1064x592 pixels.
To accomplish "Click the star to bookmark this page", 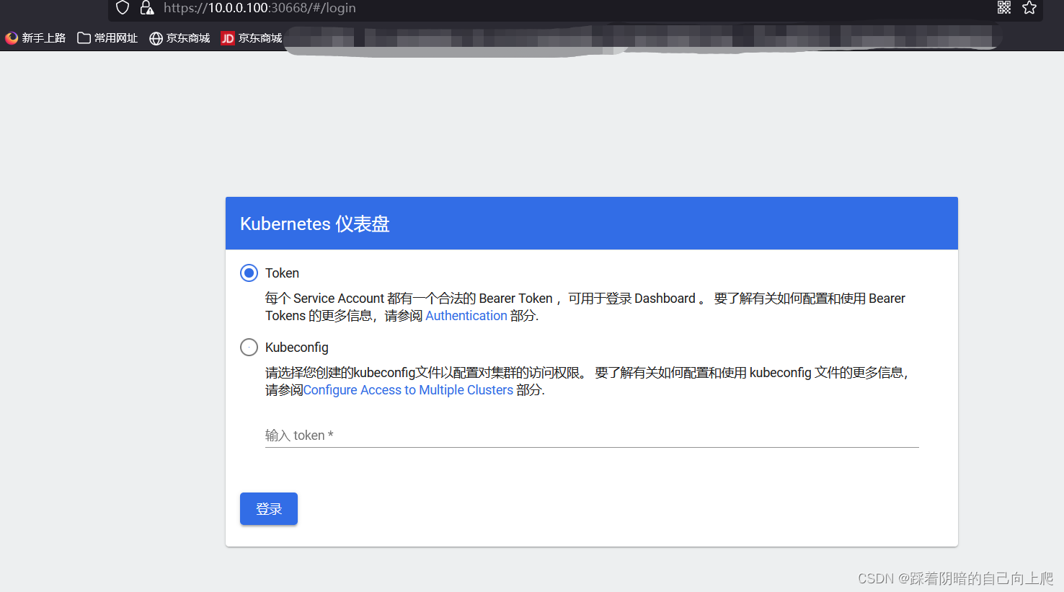I will pos(1029,8).
